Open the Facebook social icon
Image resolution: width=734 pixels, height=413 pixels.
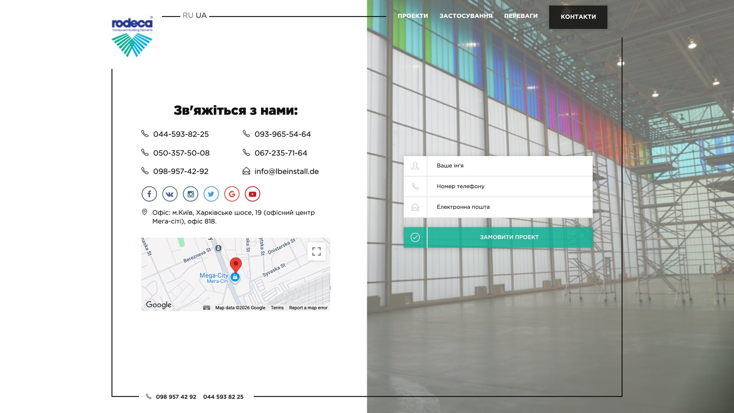click(149, 194)
